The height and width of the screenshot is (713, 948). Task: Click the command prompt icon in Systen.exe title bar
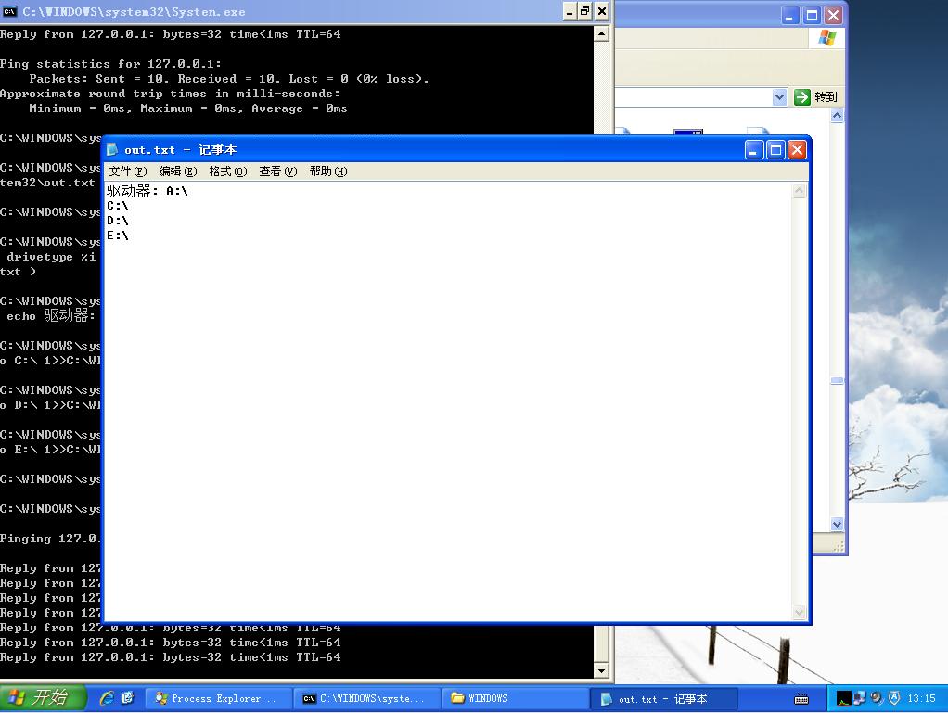point(9,12)
